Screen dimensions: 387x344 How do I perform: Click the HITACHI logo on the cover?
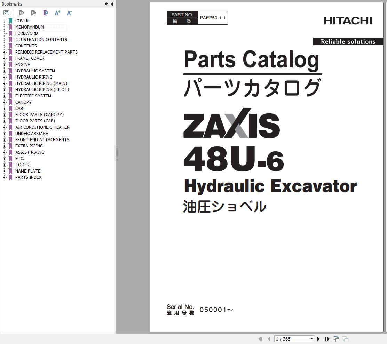(x=348, y=21)
